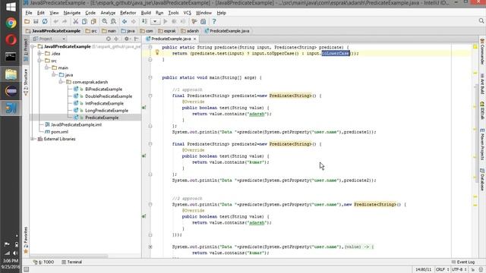Click the UTF-8 encoding selector

[x=459, y=270]
